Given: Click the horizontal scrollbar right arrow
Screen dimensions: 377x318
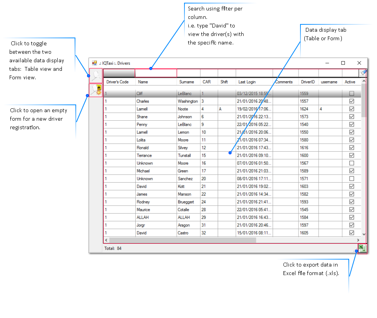Looking at the screenshot, I should pos(358,240).
